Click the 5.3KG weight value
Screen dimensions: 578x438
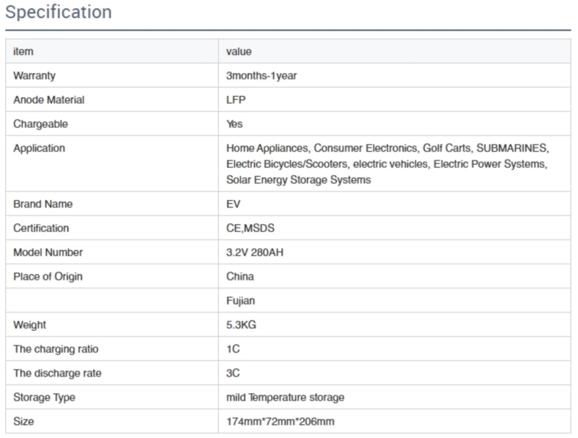click(x=241, y=325)
